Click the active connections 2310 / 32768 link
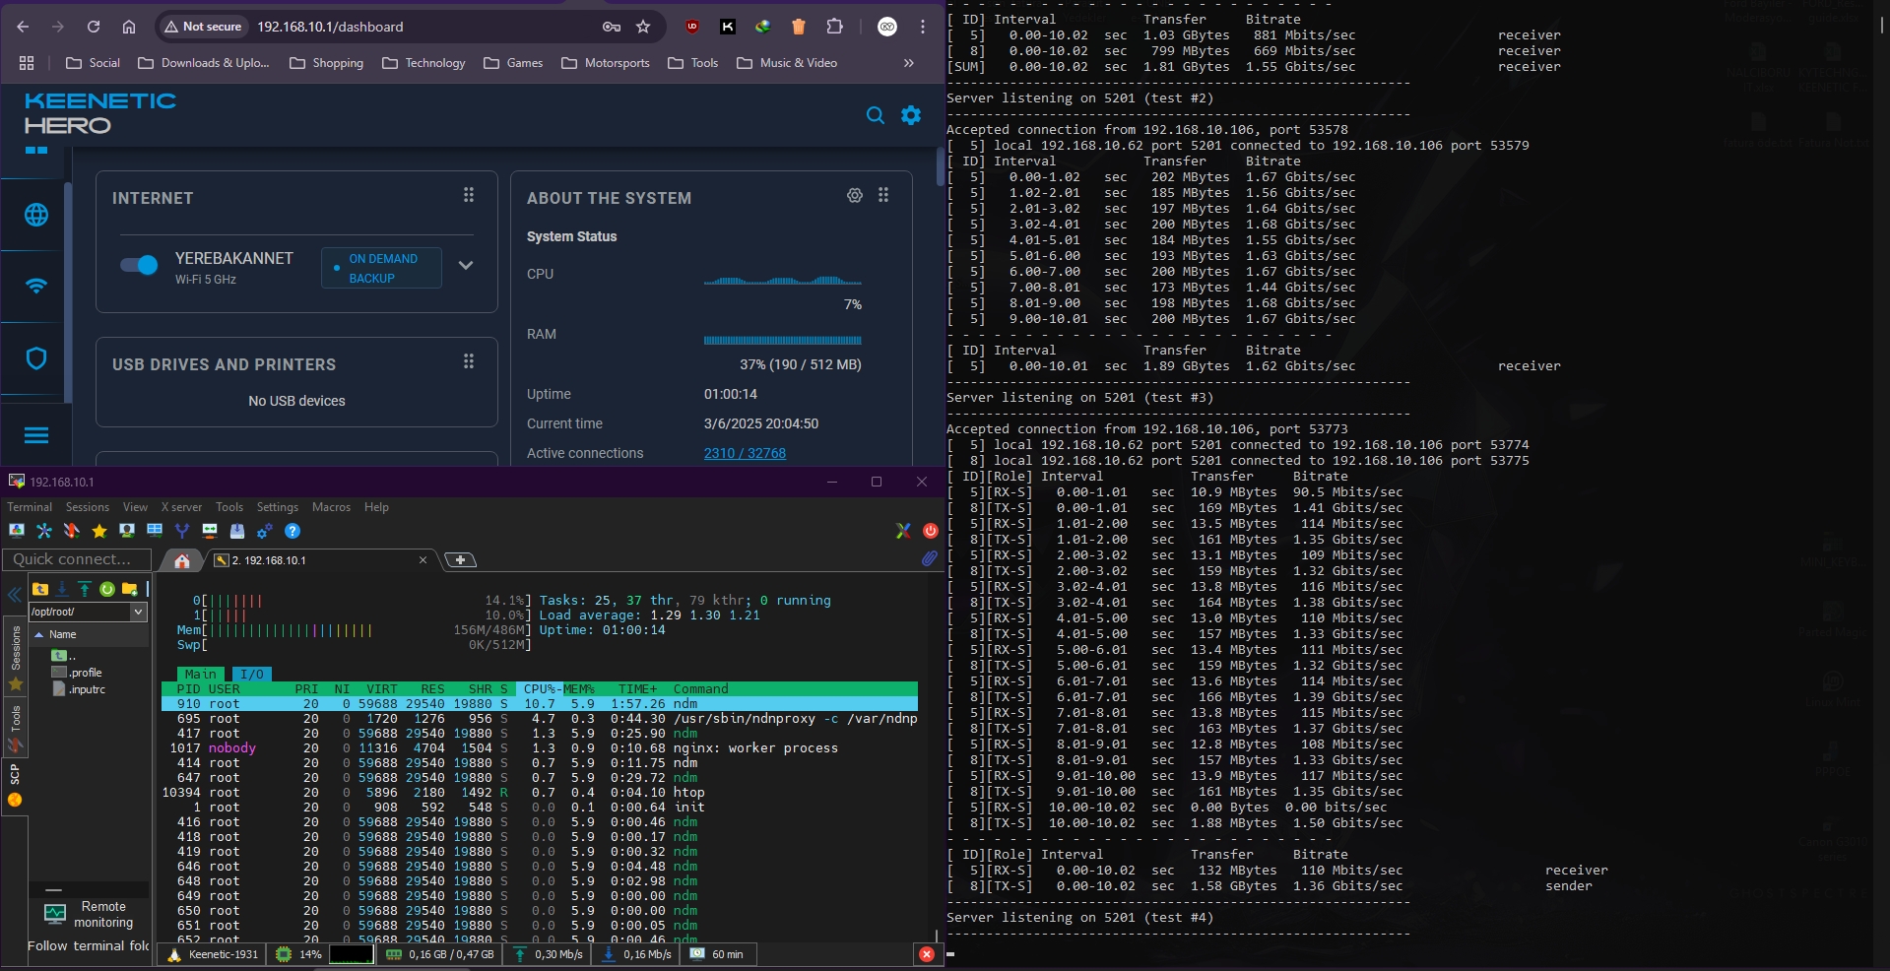1890x971 pixels. [x=745, y=453]
